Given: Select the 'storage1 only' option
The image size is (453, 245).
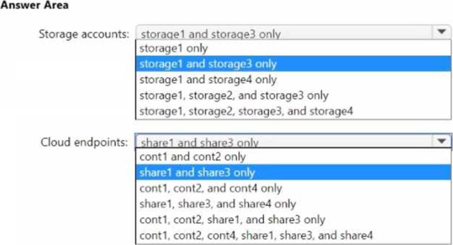Looking at the screenshot, I should [173, 48].
